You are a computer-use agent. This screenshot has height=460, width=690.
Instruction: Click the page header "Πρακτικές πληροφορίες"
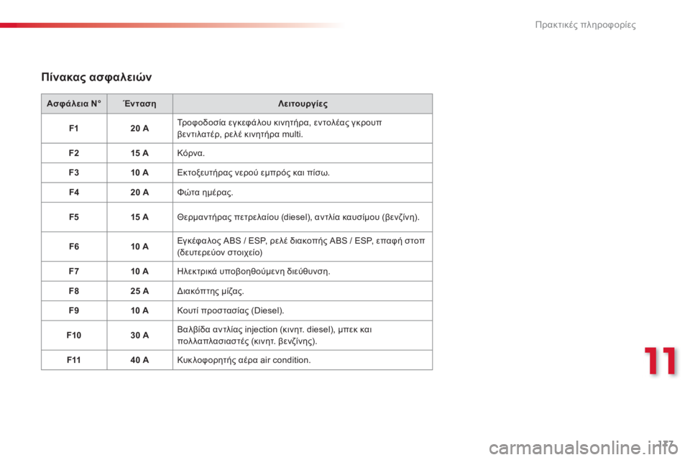[585, 24]
